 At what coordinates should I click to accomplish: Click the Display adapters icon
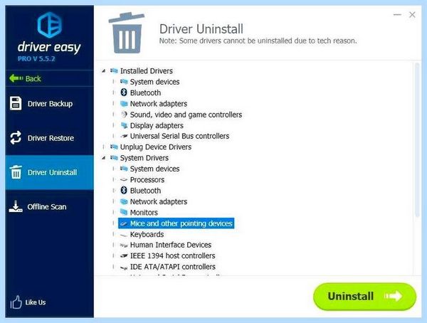pyautogui.click(x=124, y=125)
